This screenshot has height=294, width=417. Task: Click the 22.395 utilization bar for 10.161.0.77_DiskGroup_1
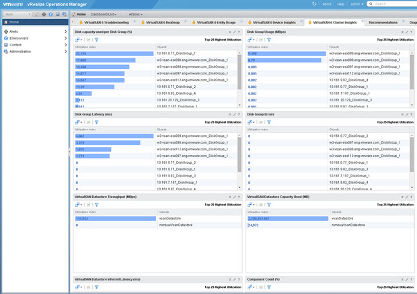pyautogui.click(x=114, y=54)
